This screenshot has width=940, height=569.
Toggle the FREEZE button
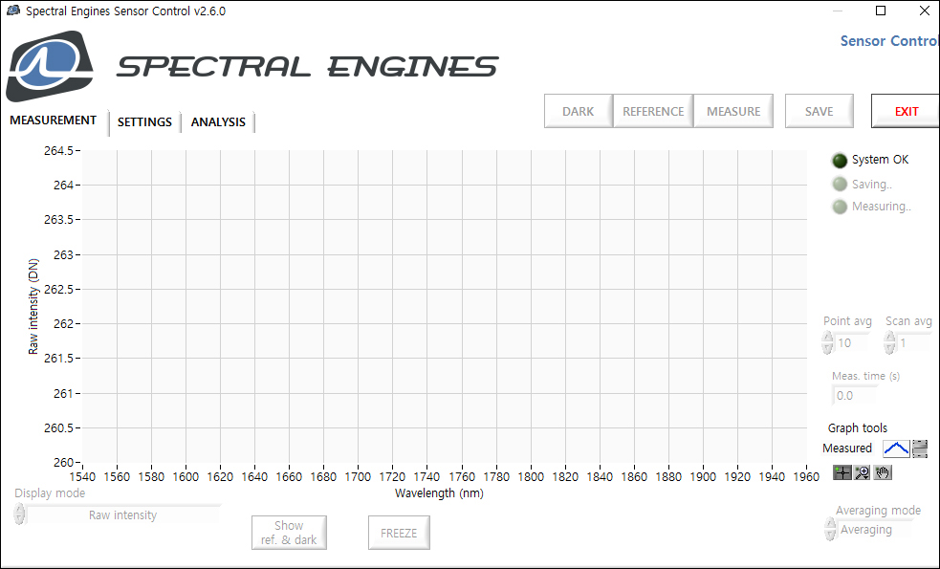tap(399, 533)
